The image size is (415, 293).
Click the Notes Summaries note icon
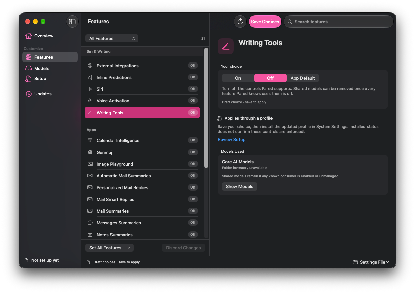(90, 235)
